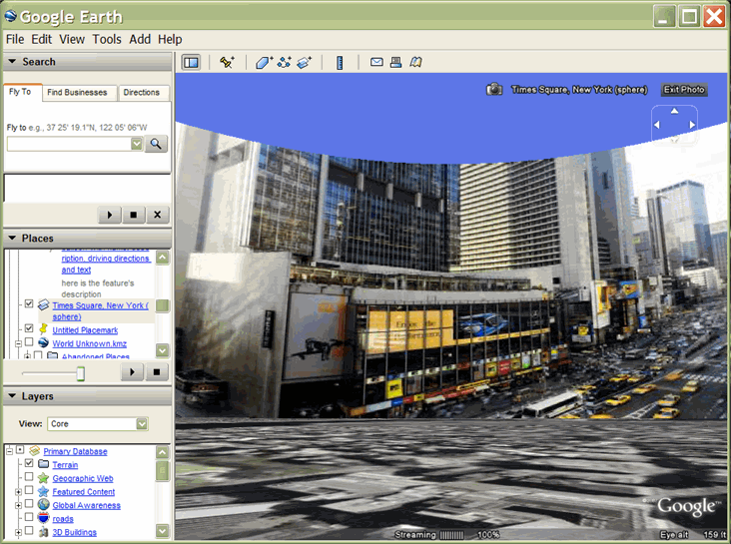Click the search magnifying glass button

156,144
